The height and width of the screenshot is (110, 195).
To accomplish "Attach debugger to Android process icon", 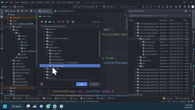I will click(167, 7).
